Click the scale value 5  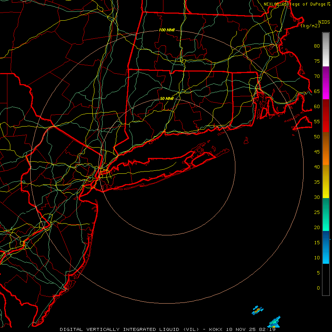tap(318, 273)
